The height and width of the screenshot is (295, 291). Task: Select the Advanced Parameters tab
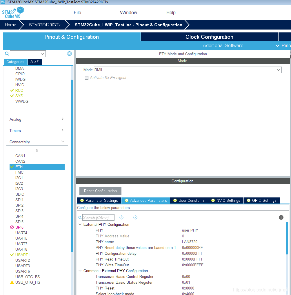click(146, 201)
